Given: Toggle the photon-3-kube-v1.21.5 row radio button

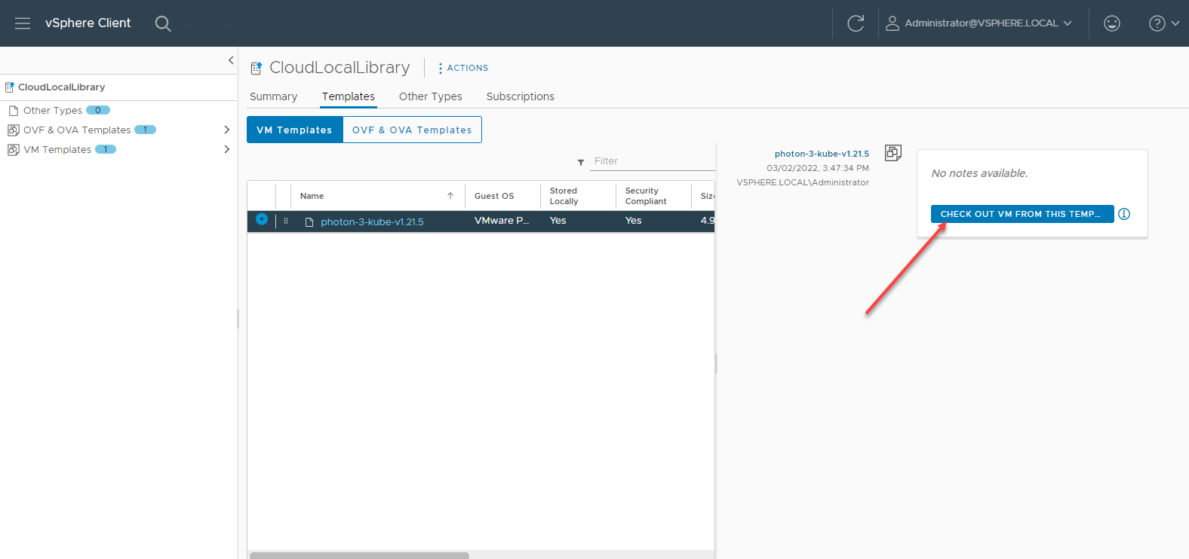Looking at the screenshot, I should point(262,219).
